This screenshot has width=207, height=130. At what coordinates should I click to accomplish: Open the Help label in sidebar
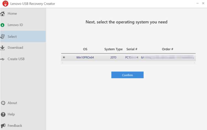coord(11,114)
